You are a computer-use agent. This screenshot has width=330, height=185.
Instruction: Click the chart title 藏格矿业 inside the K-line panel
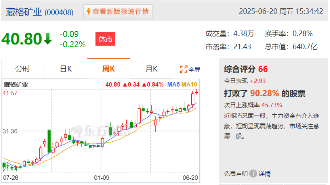(x=16, y=85)
